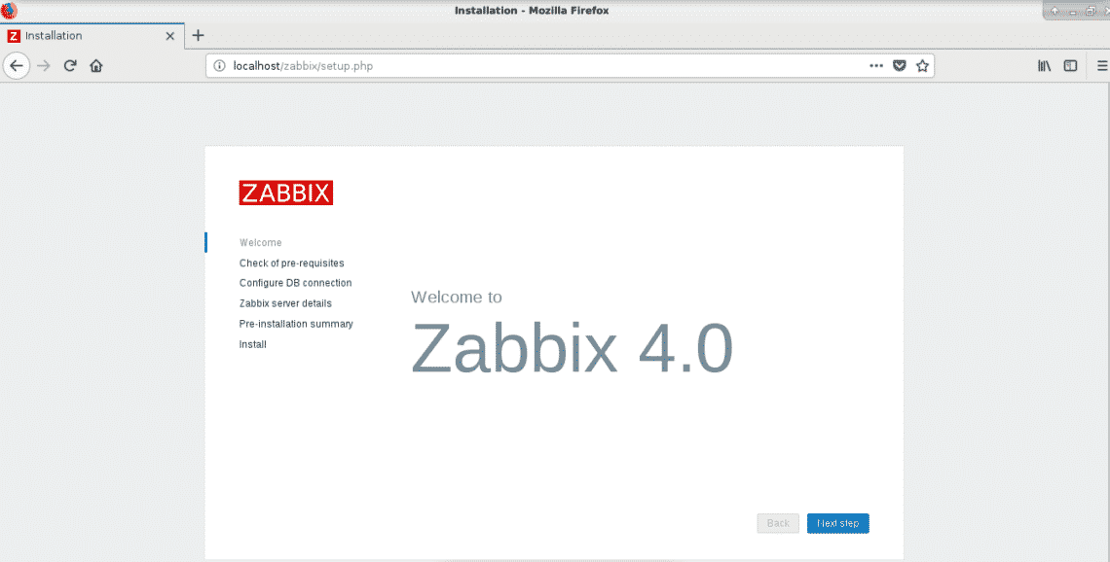Bookmark this page with the star

[x=922, y=66]
